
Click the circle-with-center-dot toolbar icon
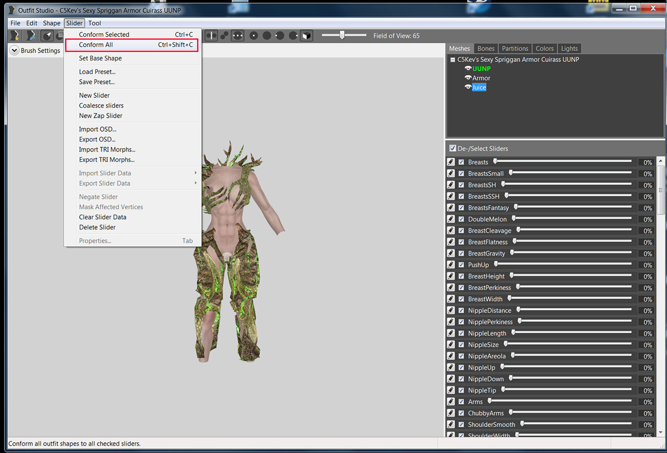254,35
